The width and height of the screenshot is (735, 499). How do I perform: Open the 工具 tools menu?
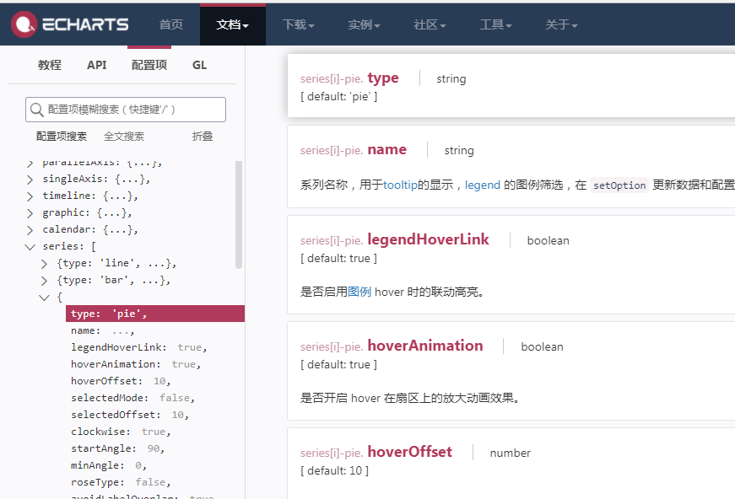[x=494, y=24]
